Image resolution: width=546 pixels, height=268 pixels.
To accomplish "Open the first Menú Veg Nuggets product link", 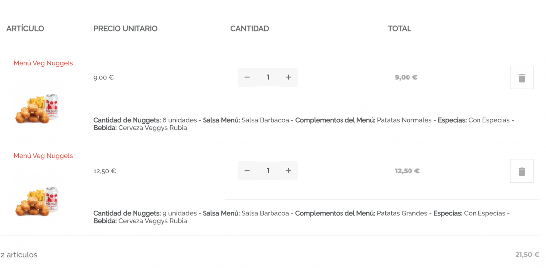I will [x=44, y=63].
